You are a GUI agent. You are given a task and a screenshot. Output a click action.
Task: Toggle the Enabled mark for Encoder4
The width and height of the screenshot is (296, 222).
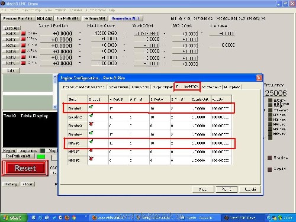click(91, 133)
